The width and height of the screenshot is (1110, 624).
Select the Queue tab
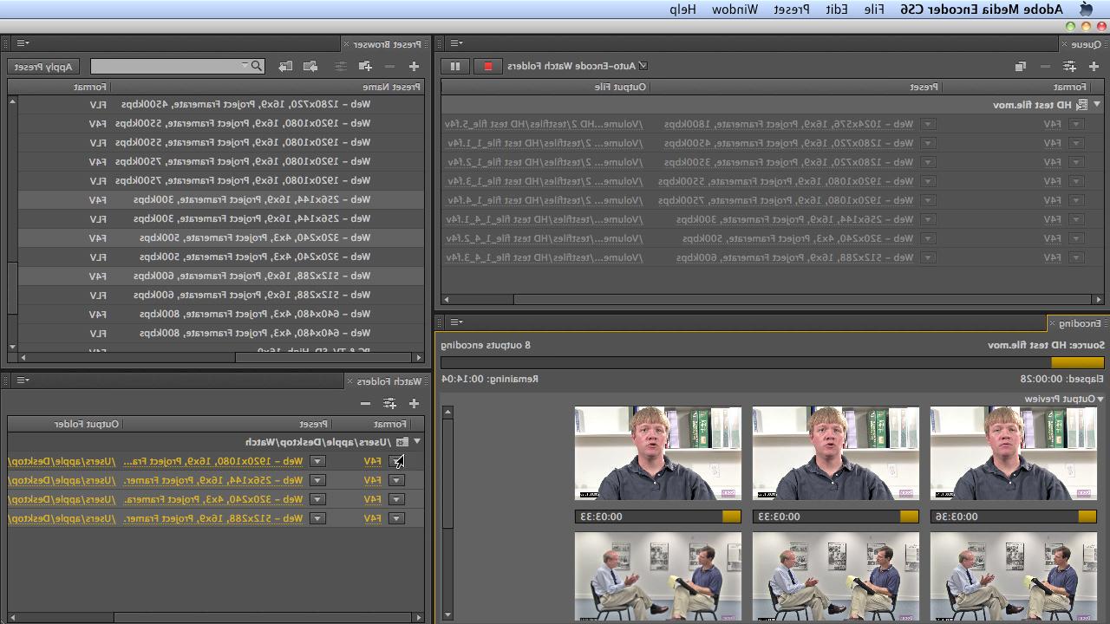(x=1087, y=44)
